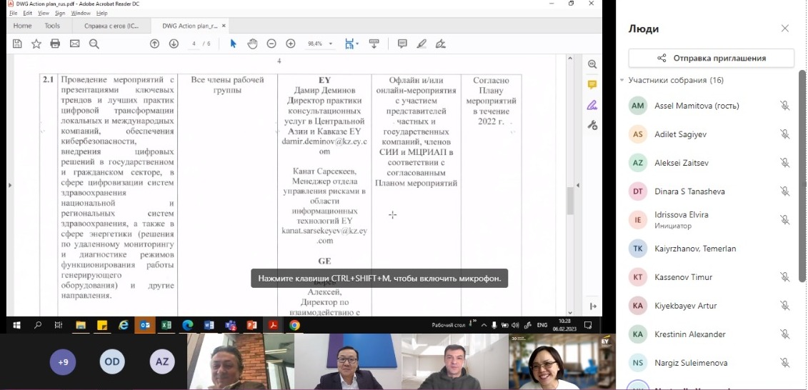Image resolution: width=808 pixels, height=390 pixels.
Task: Open the Fill & Sign tool icon
Action: point(441,44)
